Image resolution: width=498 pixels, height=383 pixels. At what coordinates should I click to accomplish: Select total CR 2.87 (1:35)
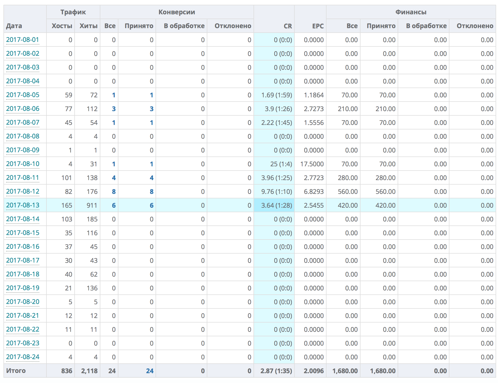[276, 371]
